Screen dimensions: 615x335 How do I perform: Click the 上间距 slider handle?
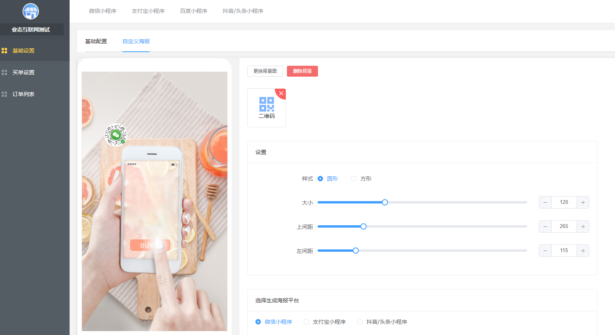click(363, 226)
